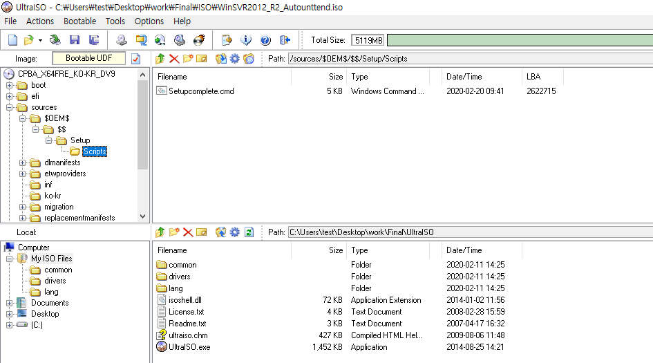Image resolution: width=653 pixels, height=363 pixels.
Task: Go up one level in the image pane
Action: 160,59
